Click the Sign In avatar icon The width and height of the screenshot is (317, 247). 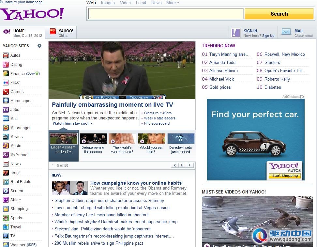[x=236, y=33]
